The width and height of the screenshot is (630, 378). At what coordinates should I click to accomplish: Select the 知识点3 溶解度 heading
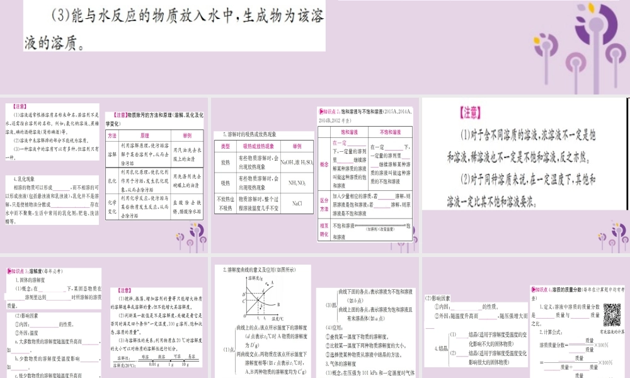coord(35,272)
